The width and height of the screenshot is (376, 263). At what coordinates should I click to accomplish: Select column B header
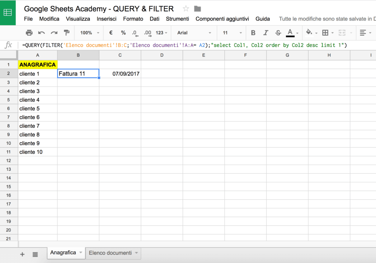point(78,55)
